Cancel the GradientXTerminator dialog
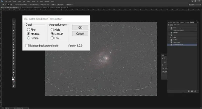 [x=80, y=33]
